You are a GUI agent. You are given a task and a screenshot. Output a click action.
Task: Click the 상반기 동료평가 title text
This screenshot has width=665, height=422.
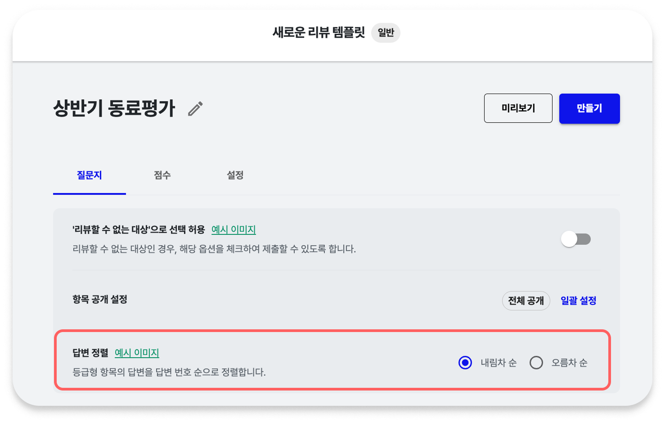click(114, 108)
